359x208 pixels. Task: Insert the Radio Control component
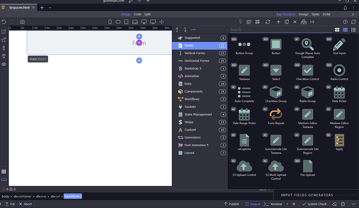[x=339, y=72]
